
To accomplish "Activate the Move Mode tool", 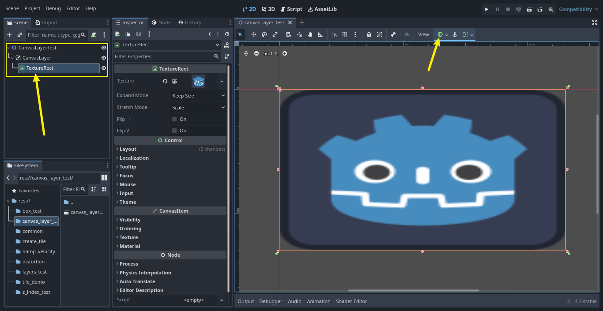I will point(254,34).
